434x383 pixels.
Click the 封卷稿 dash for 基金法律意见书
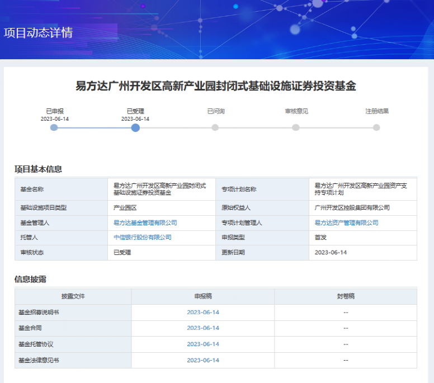pyautogui.click(x=346, y=361)
